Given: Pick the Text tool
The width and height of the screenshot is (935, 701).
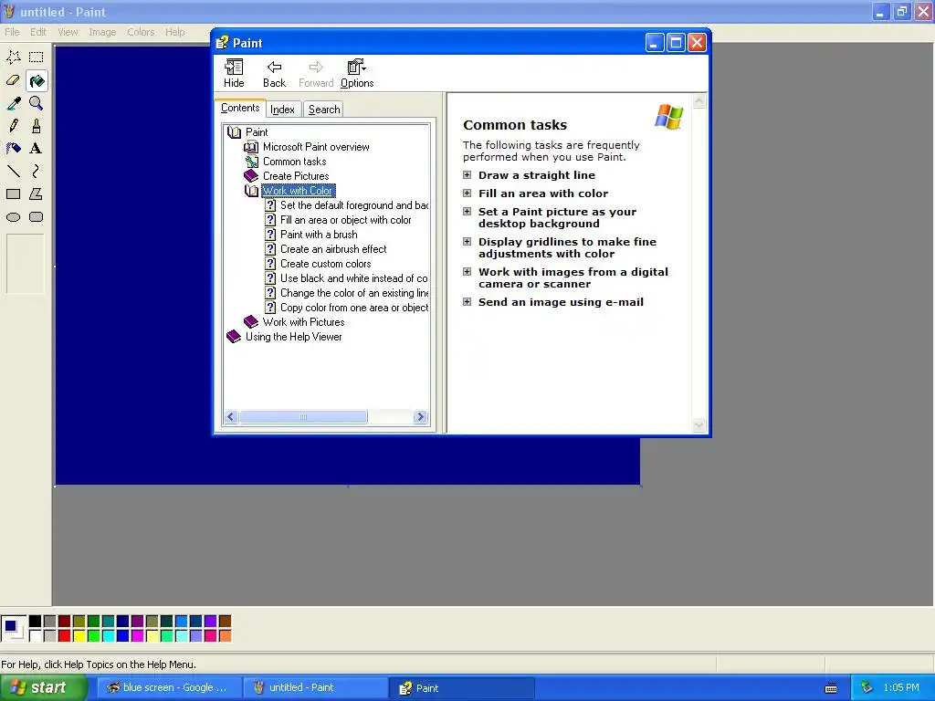Looking at the screenshot, I should (37, 149).
